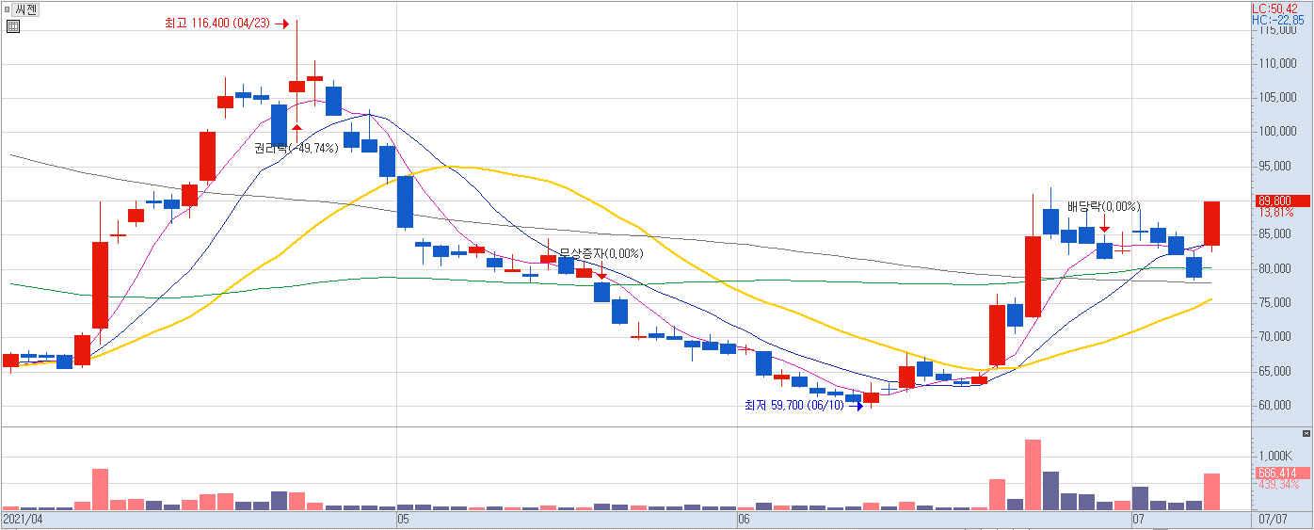Select the tallest pink volume bar in June
This screenshot has width=1314, height=530.
coord(1033,474)
